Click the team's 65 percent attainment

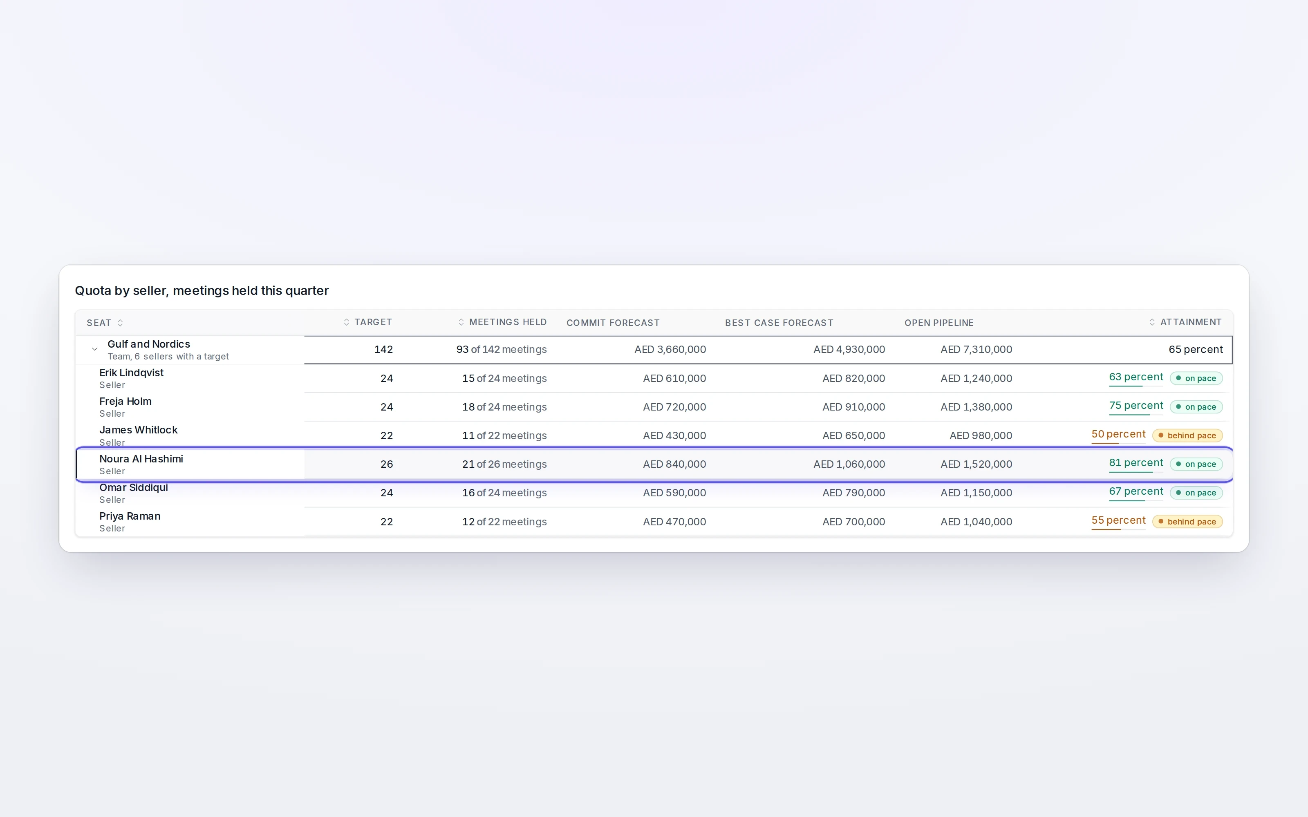(1196, 350)
